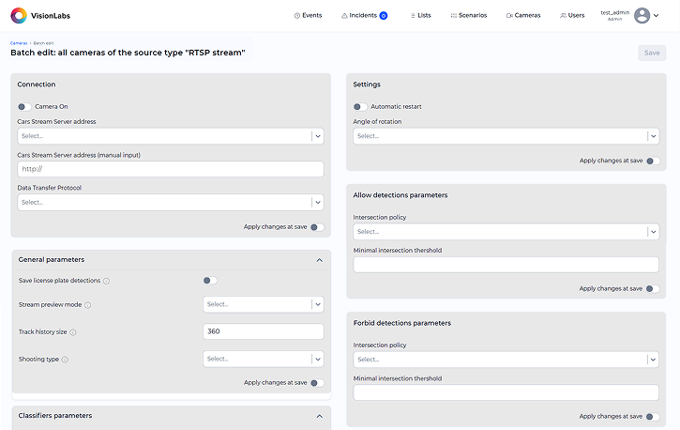Image resolution: width=680 pixels, height=430 pixels.
Task: Toggle the Camera On switch
Action: click(24, 107)
